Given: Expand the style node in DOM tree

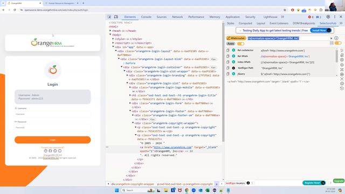Looking at the screenshot, I should (113, 39).
